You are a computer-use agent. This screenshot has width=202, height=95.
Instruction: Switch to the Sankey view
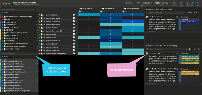point(165,3)
